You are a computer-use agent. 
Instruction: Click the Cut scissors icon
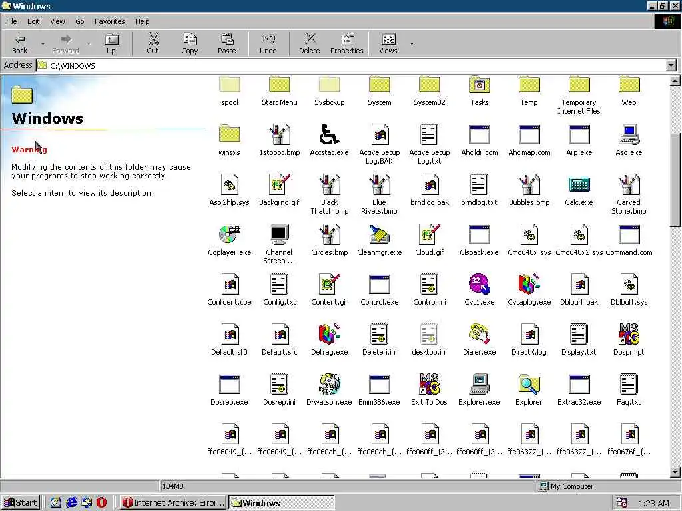tap(153, 39)
